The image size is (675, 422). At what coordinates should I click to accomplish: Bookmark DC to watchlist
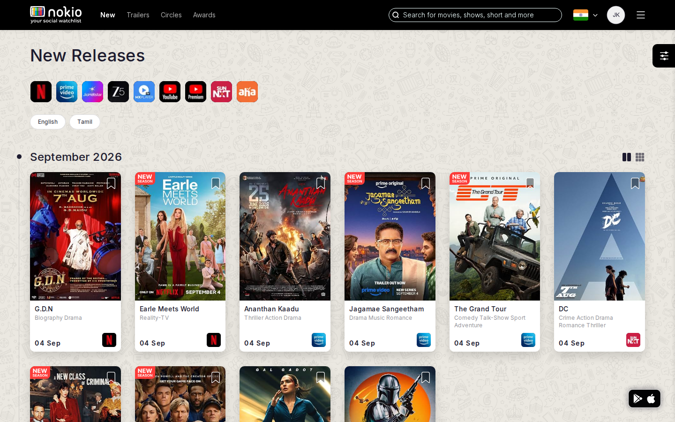point(635,183)
